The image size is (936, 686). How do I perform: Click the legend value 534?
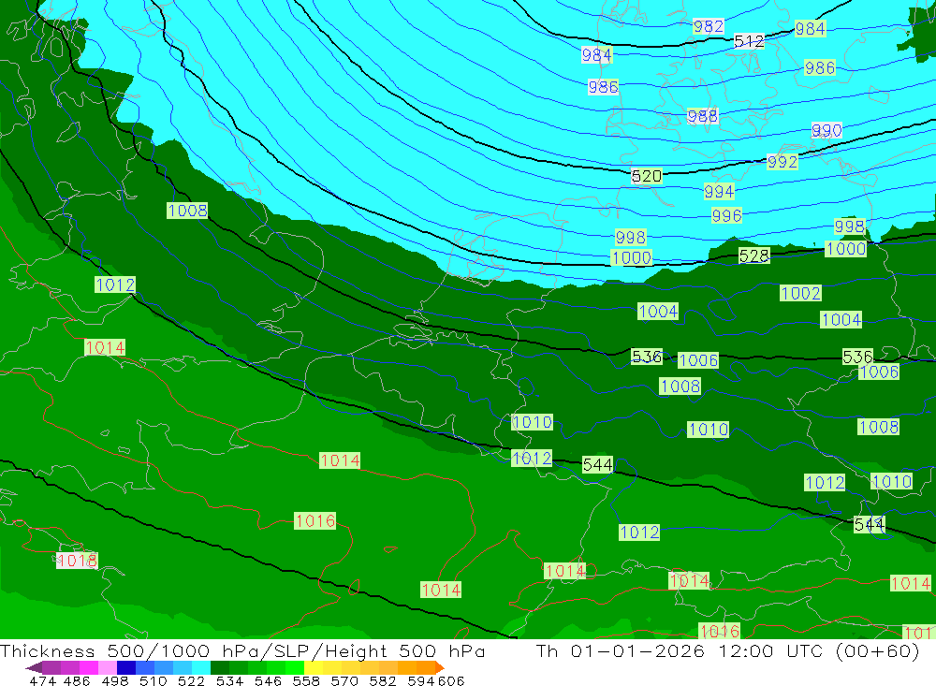229,681
